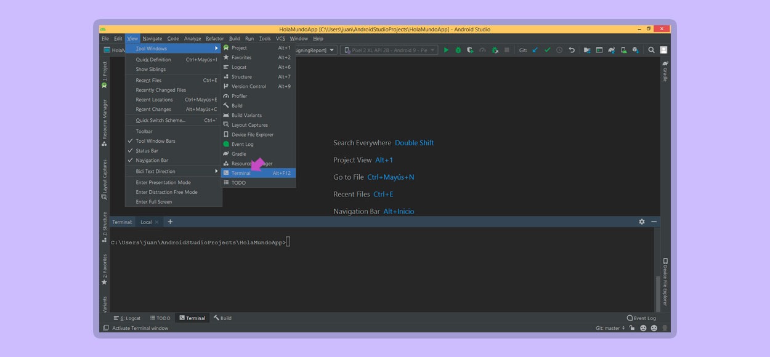Toggle Status Bar checkmark option
The image size is (770, 357).
point(173,151)
